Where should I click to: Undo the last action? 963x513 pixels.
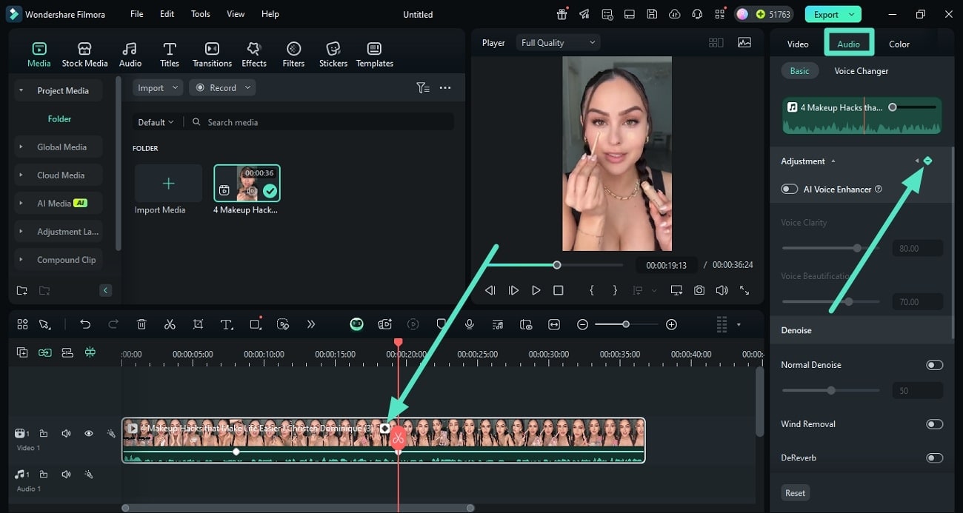pyautogui.click(x=85, y=324)
